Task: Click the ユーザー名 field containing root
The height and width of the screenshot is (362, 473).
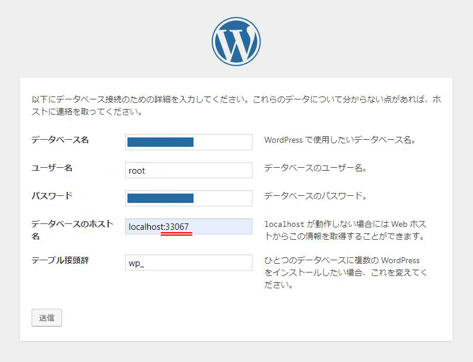Action: 188,170
